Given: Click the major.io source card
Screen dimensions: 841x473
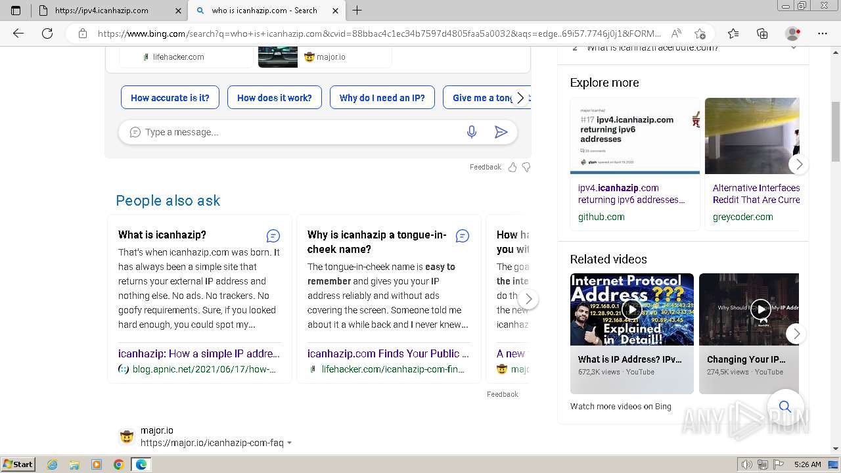Looking at the screenshot, I should tap(324, 56).
